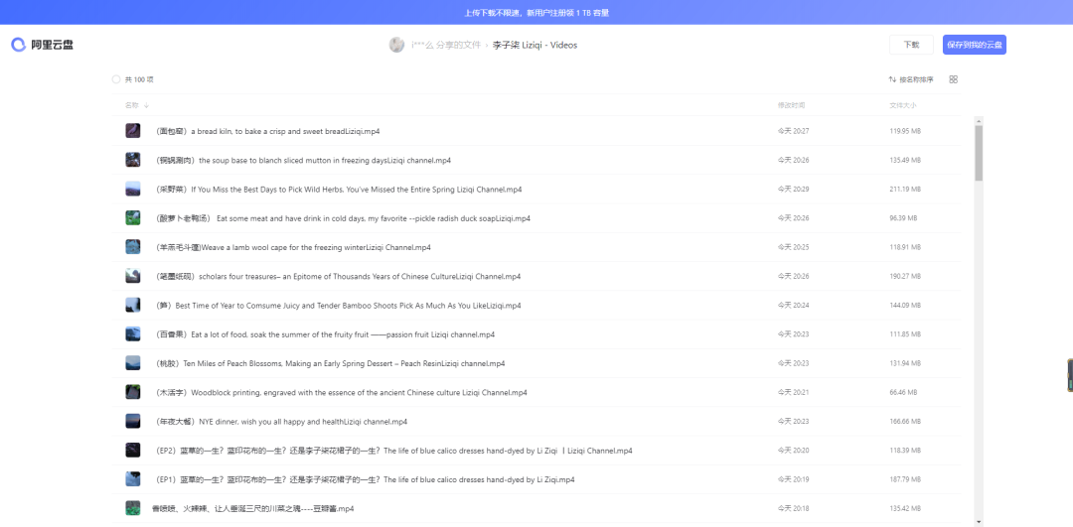Click the 共 100 项 item count text
Viewport: 1073px width, 527px height.
(139, 79)
